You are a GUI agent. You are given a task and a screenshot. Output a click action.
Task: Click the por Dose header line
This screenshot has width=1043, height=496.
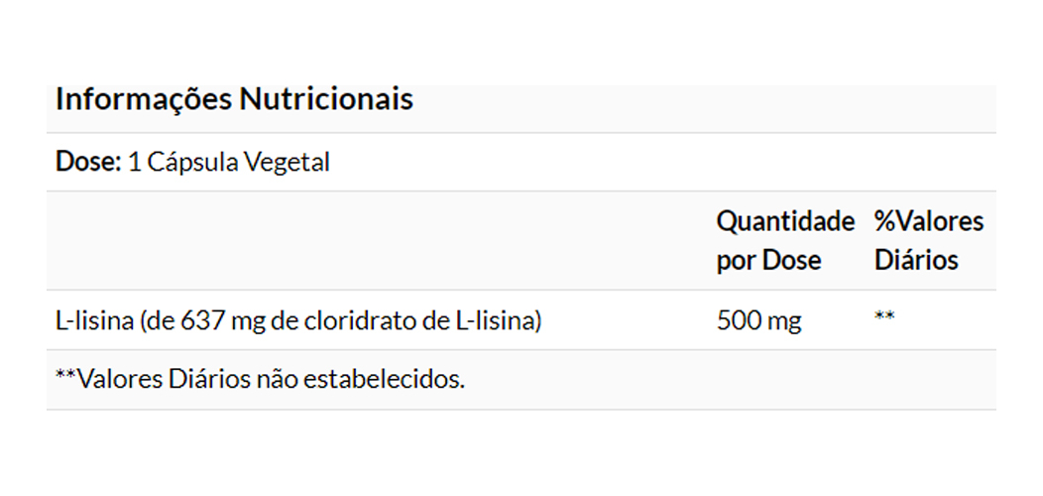click(x=768, y=260)
